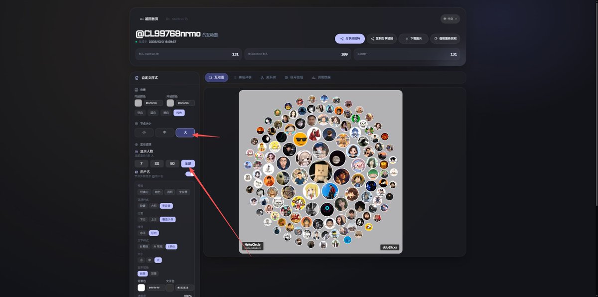Screen dimensions: 598x297
Task: Copy the ID with the copy icon
Action: 186,19
